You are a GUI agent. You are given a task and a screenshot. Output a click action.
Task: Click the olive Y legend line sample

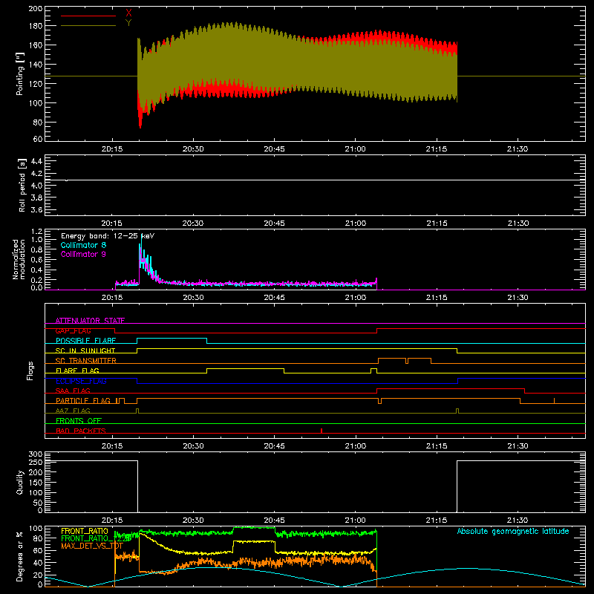(x=88, y=26)
